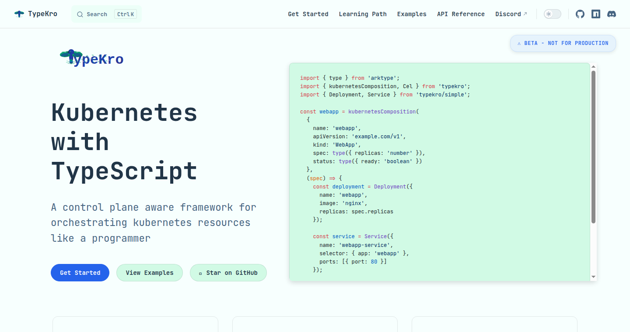Click the "apiVersion: 'example.com/v1'" code line
The width and height of the screenshot is (630, 332).
pyautogui.click(x=360, y=137)
